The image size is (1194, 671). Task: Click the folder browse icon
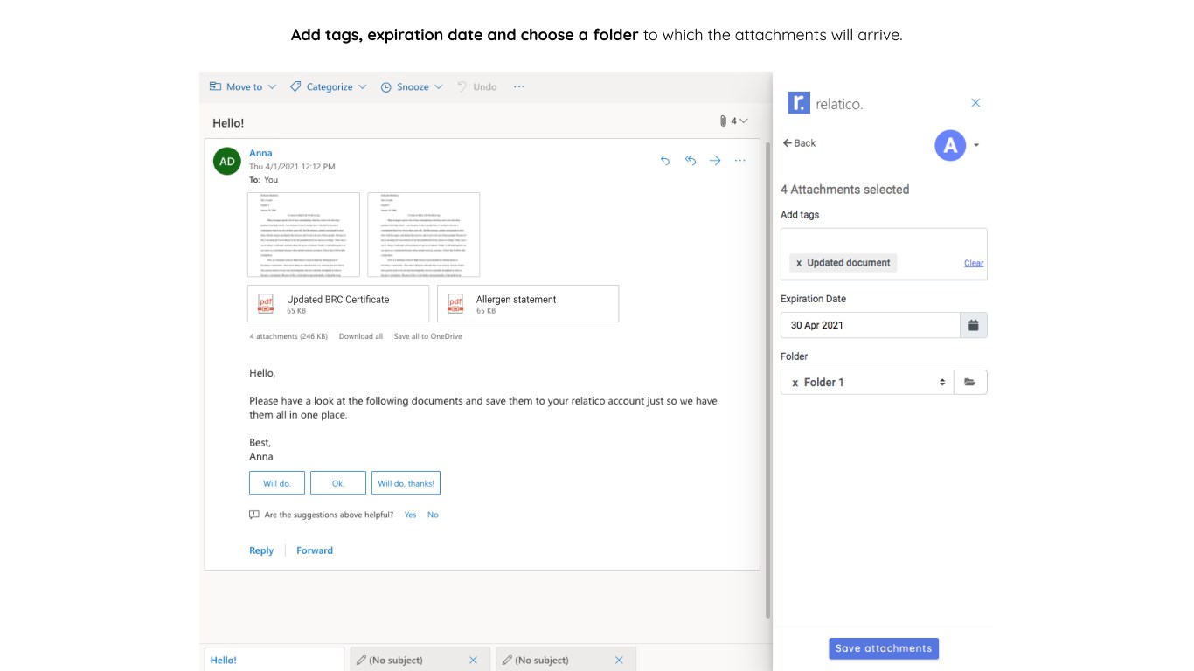[969, 382]
